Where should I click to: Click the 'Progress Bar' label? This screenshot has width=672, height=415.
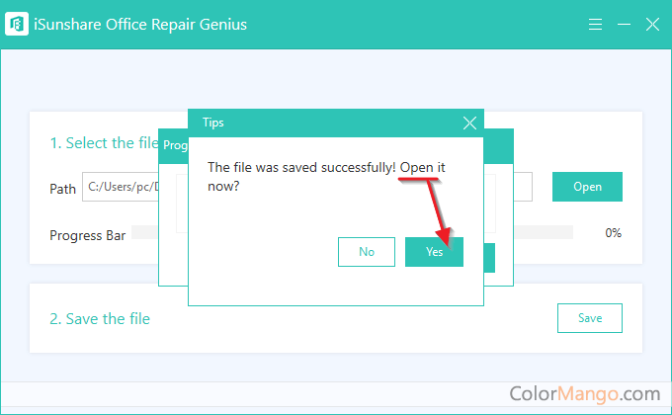(x=87, y=235)
